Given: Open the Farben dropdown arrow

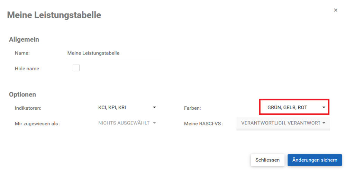Looking at the screenshot, I should tap(324, 108).
